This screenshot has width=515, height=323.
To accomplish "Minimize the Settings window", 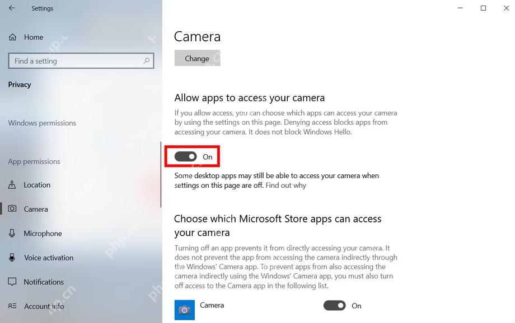I will (460, 8).
